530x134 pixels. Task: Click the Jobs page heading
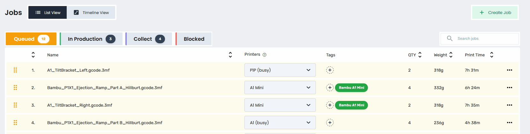click(x=13, y=12)
